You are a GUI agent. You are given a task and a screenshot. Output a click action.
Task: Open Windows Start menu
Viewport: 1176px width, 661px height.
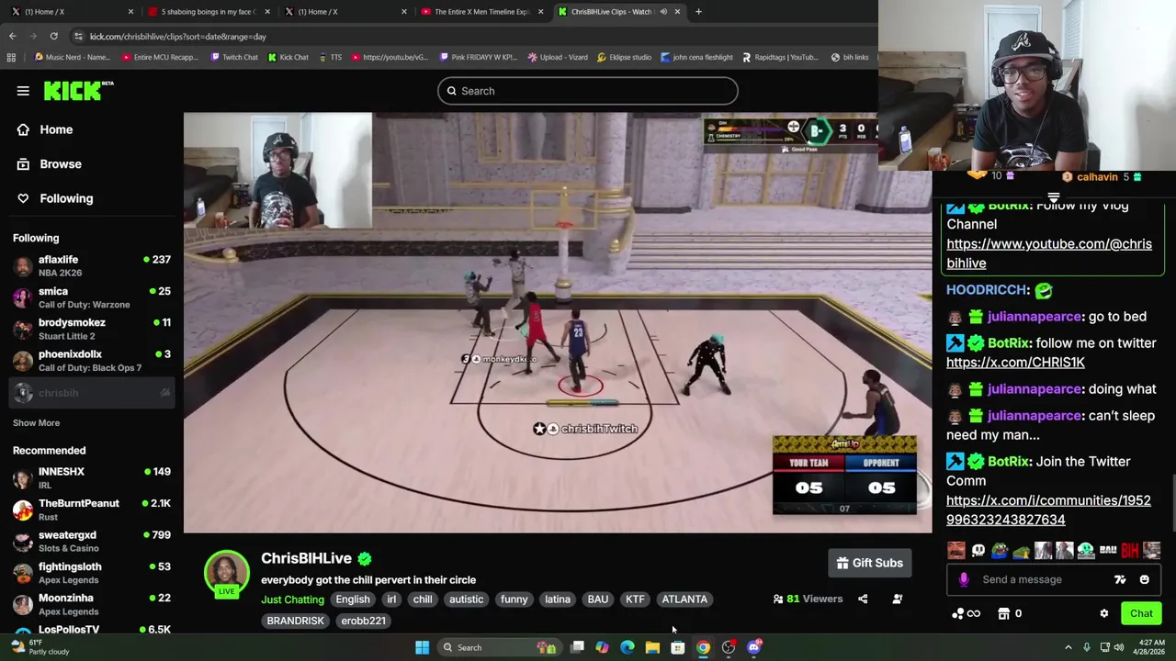click(422, 647)
